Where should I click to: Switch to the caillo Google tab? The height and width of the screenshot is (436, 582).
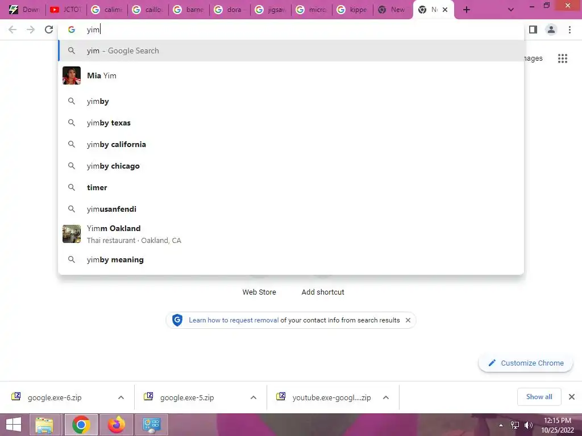148,10
